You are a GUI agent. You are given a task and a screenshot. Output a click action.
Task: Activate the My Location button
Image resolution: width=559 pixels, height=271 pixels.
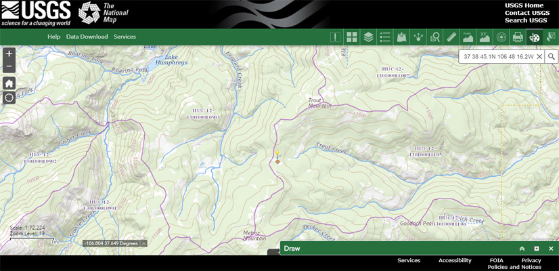pos(9,98)
